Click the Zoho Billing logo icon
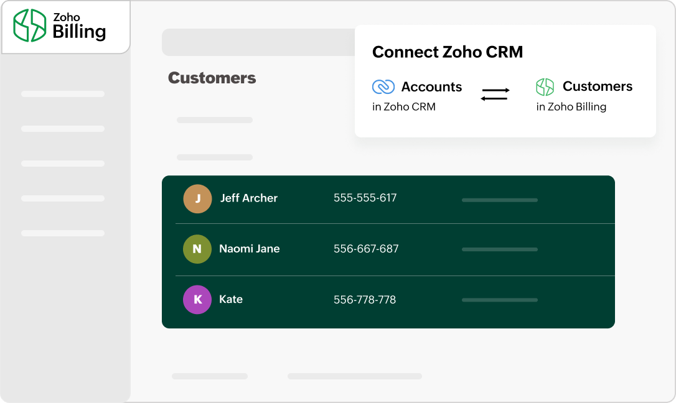The image size is (676, 403). (x=30, y=25)
